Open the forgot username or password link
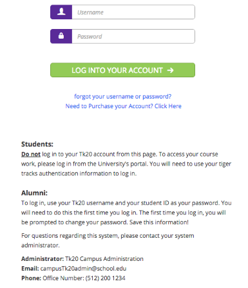Screen dimensions: 248x288 click(123, 97)
